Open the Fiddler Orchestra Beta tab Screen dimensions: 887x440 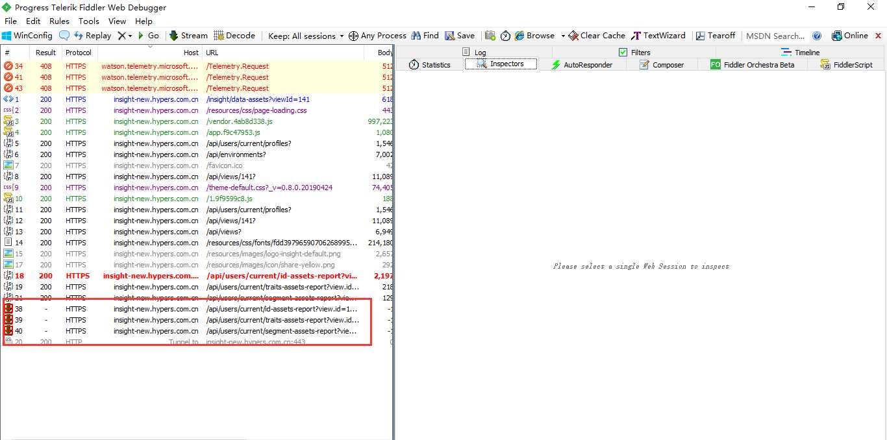pyautogui.click(x=752, y=64)
